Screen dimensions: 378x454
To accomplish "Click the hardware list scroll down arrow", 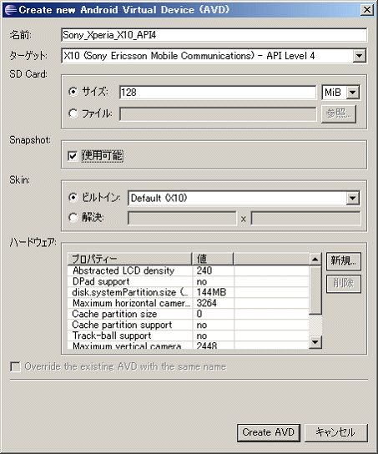I will point(315,342).
